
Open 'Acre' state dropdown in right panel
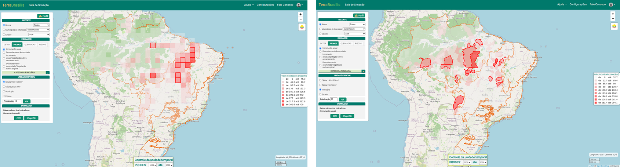tap(355, 33)
